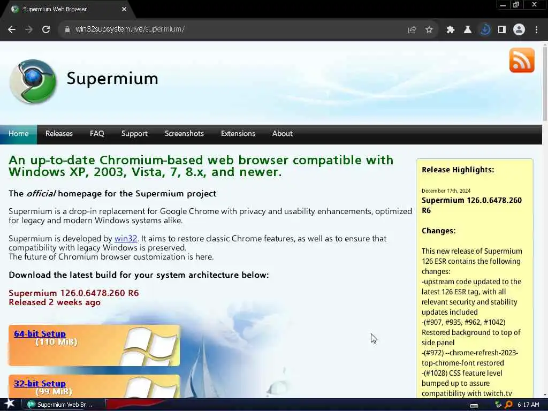548x411 pixels.
Task: Click the forward navigation arrow
Action: coord(29,29)
